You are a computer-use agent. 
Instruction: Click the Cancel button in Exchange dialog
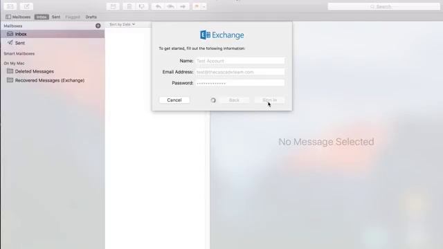pos(174,100)
